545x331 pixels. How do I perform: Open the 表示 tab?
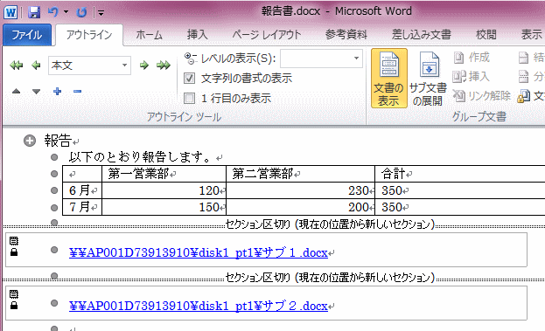531,35
